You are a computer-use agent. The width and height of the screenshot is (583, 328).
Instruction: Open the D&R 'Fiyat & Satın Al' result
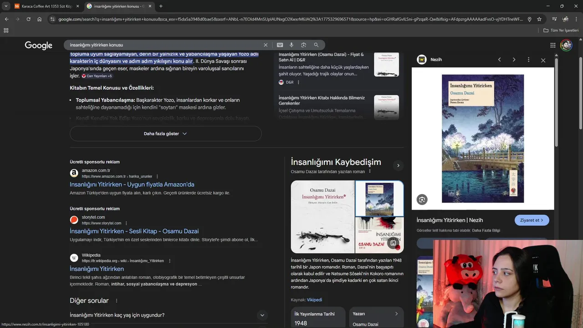[321, 57]
